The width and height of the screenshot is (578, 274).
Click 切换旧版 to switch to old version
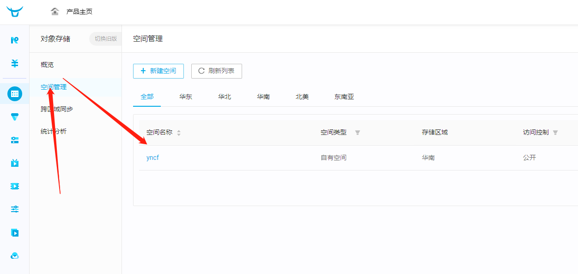[106, 39]
